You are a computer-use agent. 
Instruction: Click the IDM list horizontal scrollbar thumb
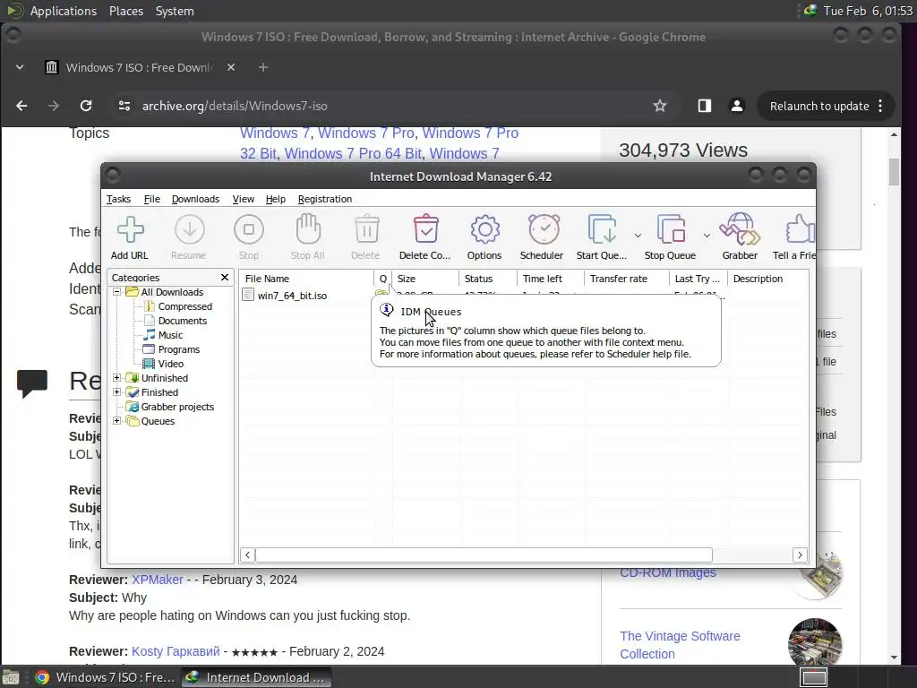[484, 555]
